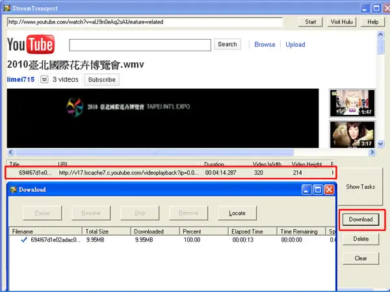The height and width of the screenshot is (292, 390).
Task: Click the captured videoplayback URL cell
Action: (x=129, y=173)
